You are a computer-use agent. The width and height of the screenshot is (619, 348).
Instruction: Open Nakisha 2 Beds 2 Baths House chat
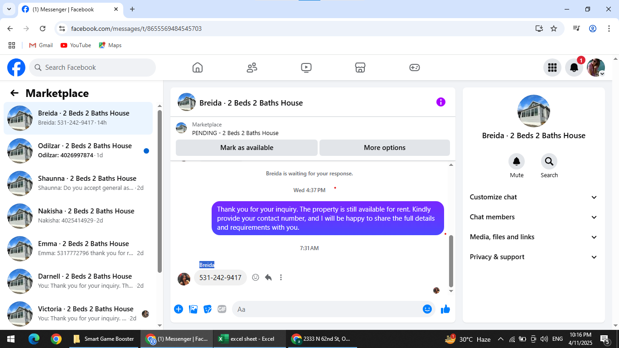click(78, 216)
